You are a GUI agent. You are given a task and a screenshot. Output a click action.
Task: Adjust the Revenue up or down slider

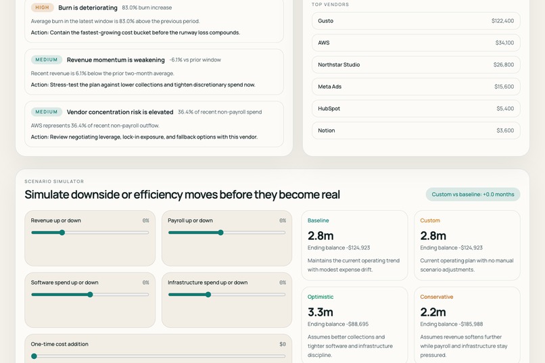(x=90, y=233)
